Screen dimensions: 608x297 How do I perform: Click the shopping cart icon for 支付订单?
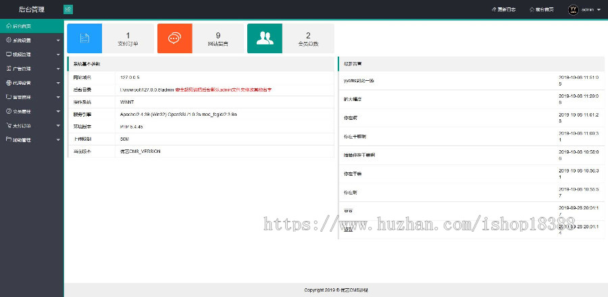tap(9, 126)
